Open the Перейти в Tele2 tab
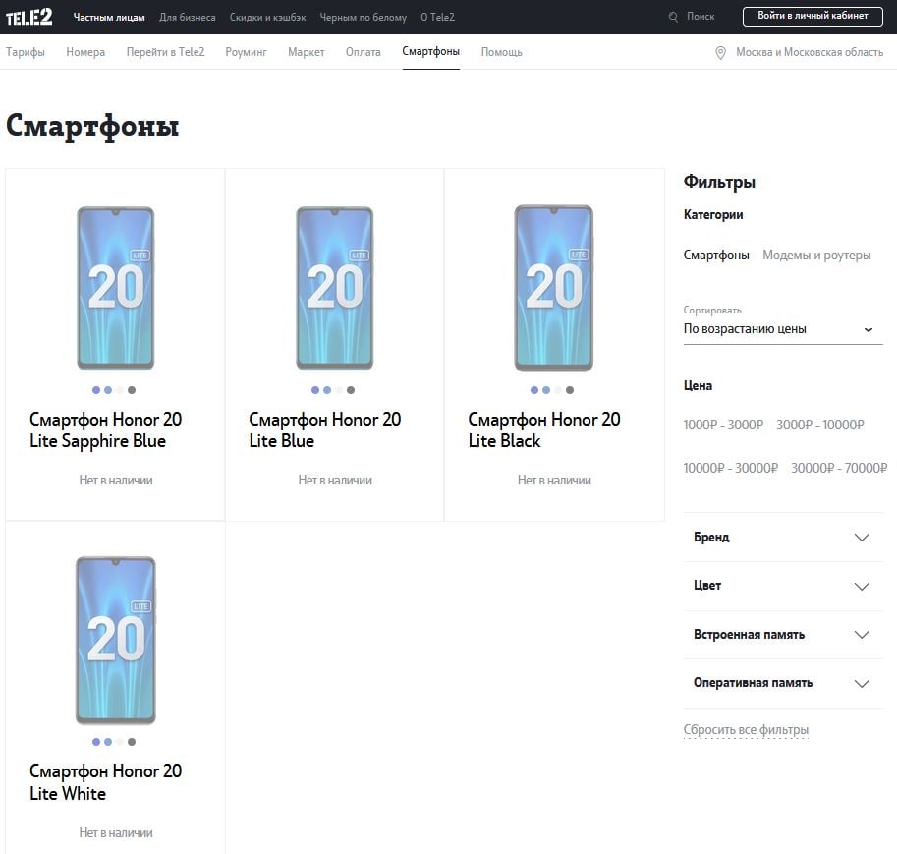The width and height of the screenshot is (897, 854). coord(165,52)
